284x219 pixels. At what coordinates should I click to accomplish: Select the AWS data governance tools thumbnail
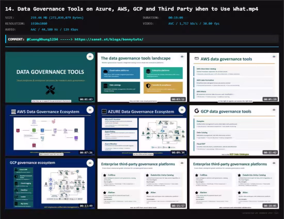[234, 77]
